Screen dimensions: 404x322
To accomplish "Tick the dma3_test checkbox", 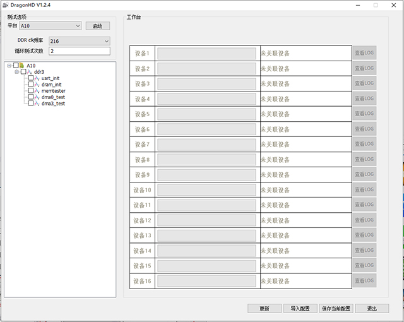I will click(31, 104).
